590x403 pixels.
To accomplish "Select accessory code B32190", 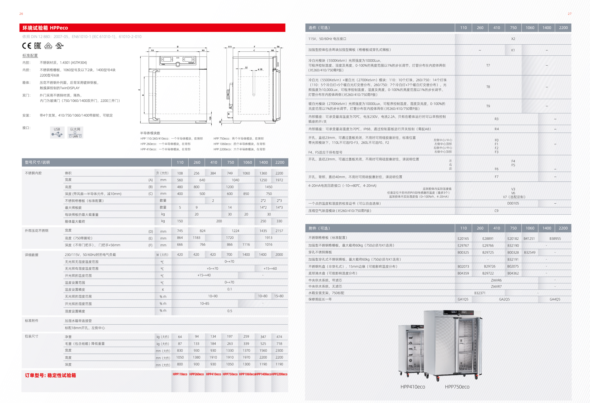I will [513, 246].
